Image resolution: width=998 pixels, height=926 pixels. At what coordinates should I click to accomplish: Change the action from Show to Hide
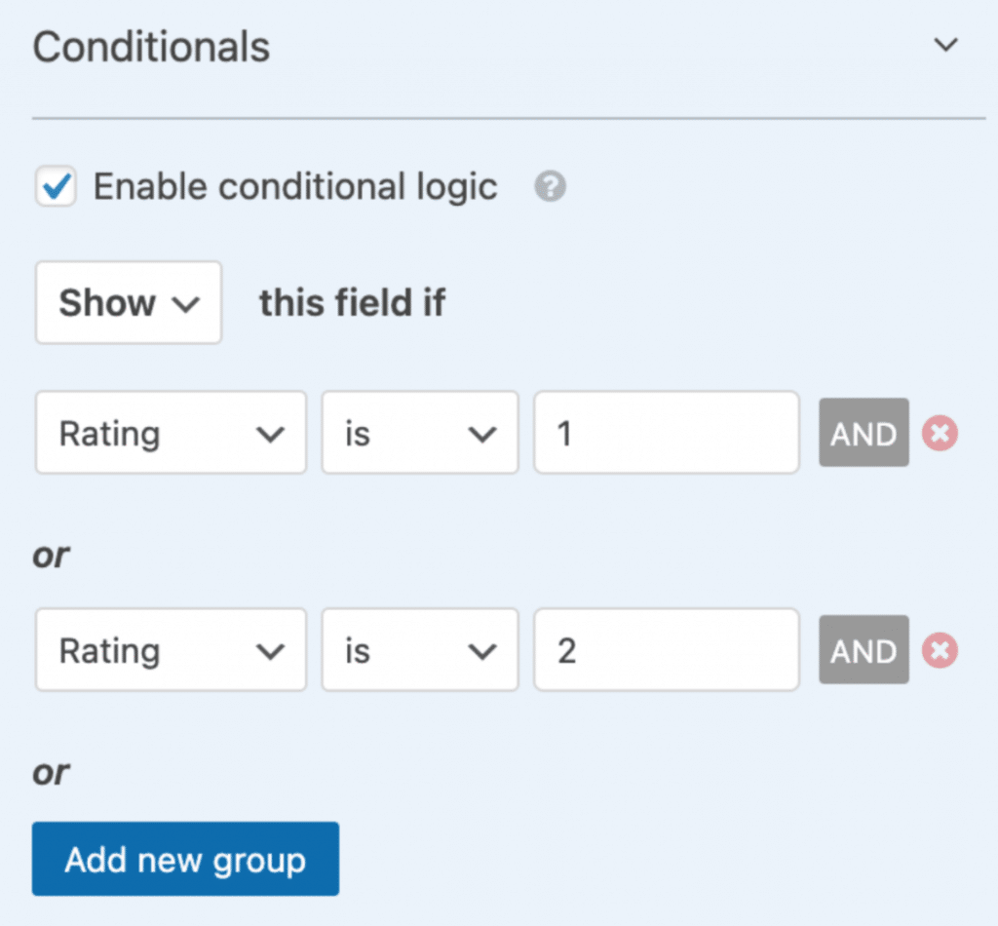128,302
